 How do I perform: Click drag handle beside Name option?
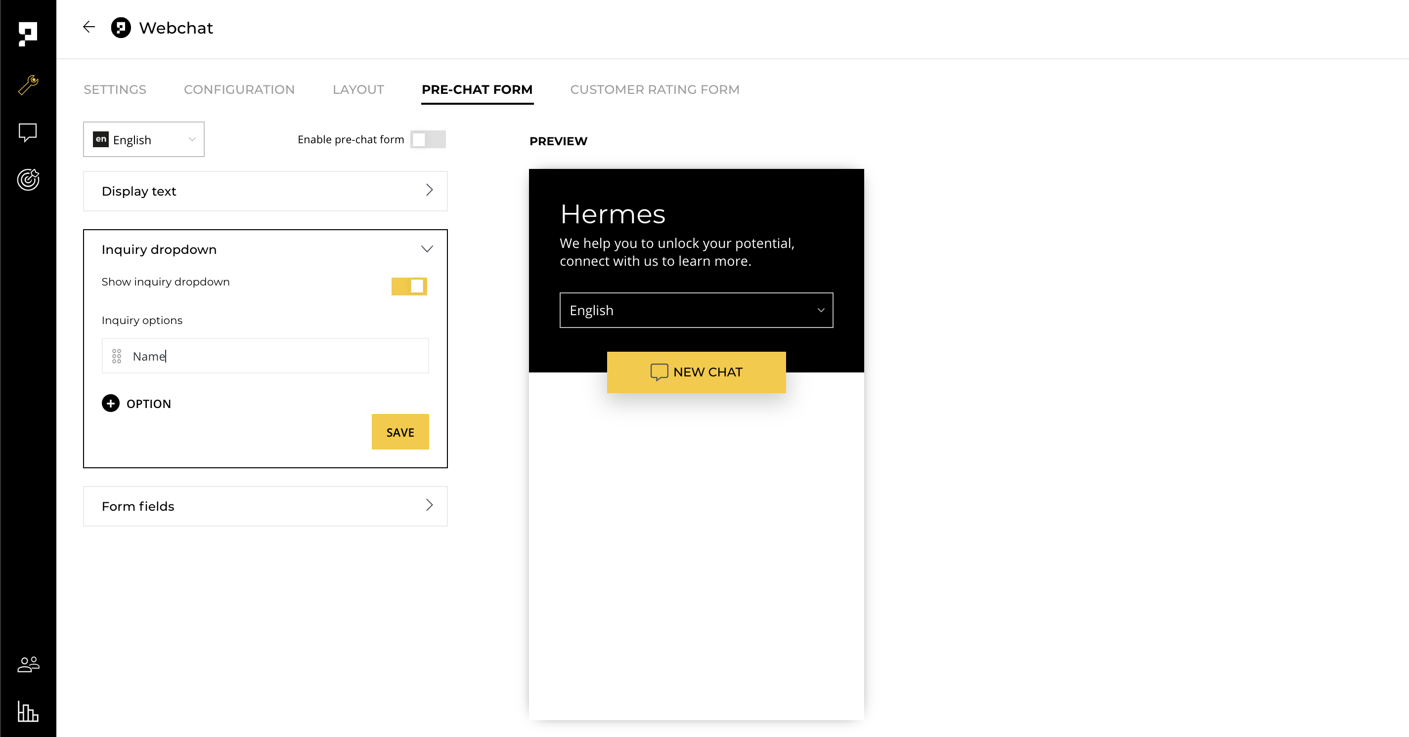pyautogui.click(x=117, y=356)
